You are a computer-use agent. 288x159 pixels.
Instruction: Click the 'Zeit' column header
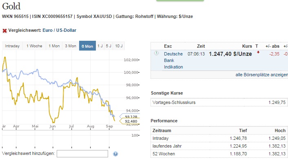(201, 46)
